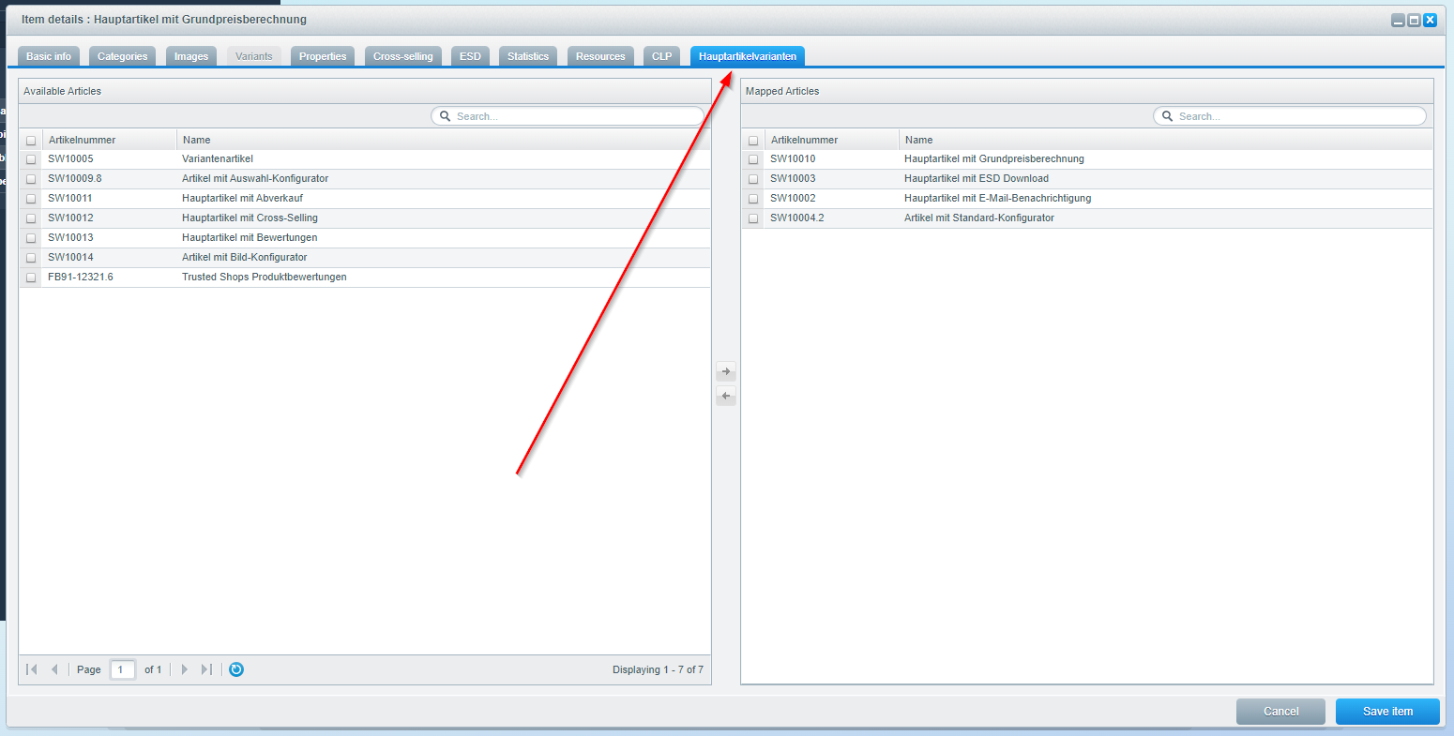Select mapped Hauptartikel mit ESD Download text
Screen dimensions: 1454x736
point(977,179)
